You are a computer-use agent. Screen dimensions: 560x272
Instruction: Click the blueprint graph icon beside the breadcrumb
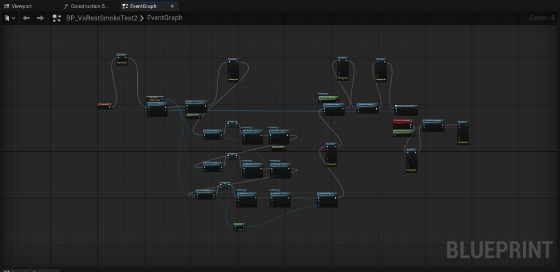[x=56, y=18]
